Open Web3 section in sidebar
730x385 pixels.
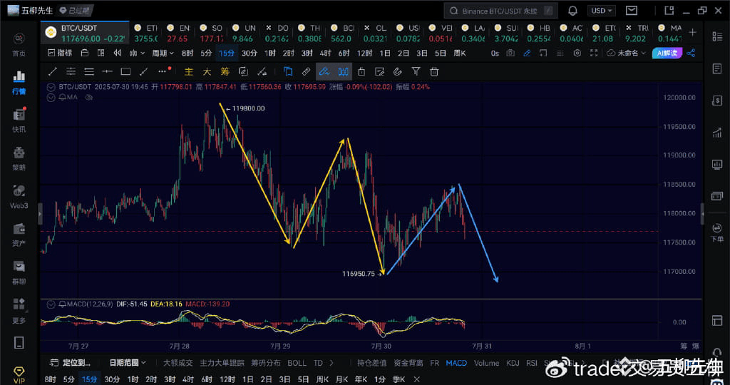click(19, 197)
